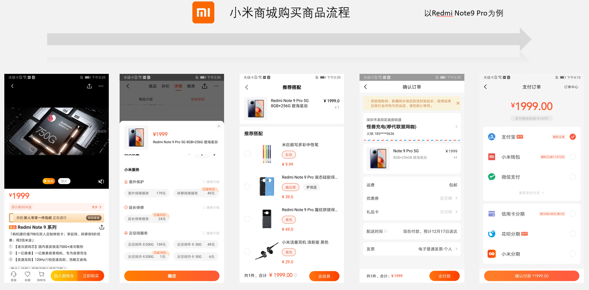This screenshot has height=290, width=589.
Task: Tap the share icon in detail screen header
Action: coord(205,86)
